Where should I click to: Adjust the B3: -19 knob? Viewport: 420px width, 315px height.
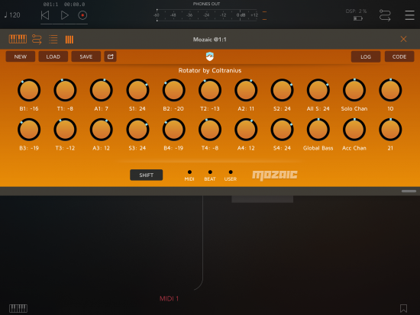click(29, 130)
